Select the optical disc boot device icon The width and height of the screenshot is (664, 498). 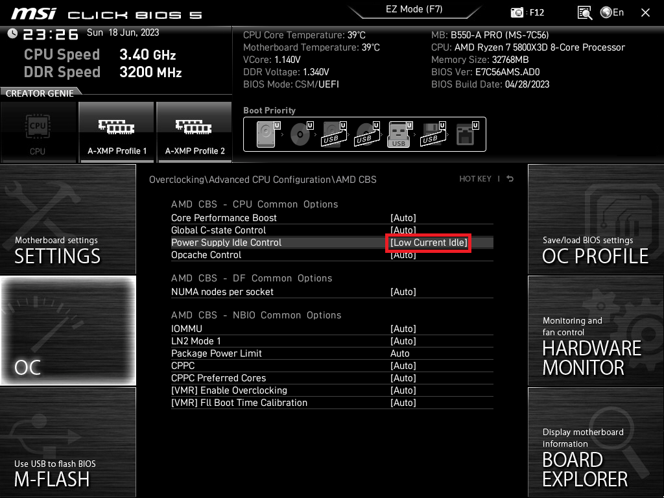pyautogui.click(x=302, y=134)
